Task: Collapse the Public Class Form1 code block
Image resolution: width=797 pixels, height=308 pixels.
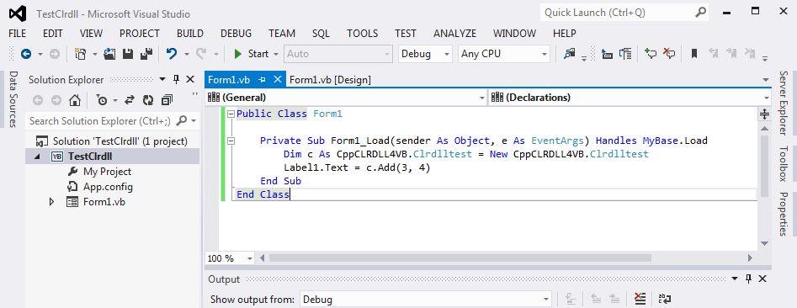Action: pos(231,114)
